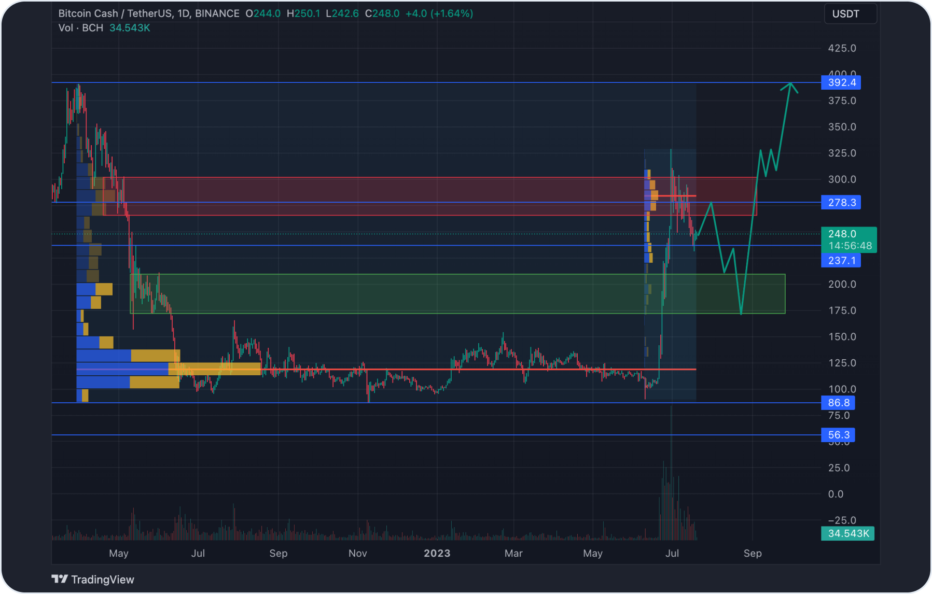Toggle the dotted current-price line label 248.0
The width and height of the screenshot is (932, 594).
843,234
